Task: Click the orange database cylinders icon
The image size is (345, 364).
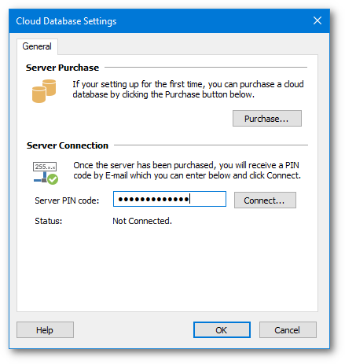Action: pyautogui.click(x=44, y=90)
